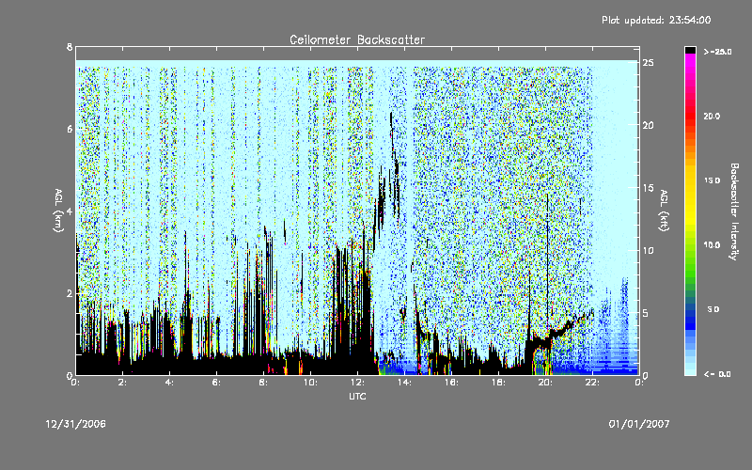The height and width of the screenshot is (470, 752).
Task: Select the '20:' hour tick on time axis
Action: point(546,383)
